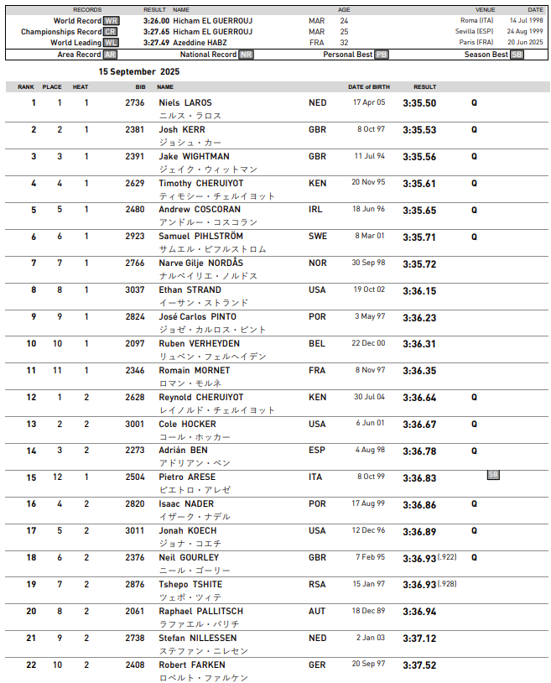This screenshot has height=683, width=551.
Task: Click the Q qualifier mark for Cole HOCKER
Action: (x=474, y=424)
